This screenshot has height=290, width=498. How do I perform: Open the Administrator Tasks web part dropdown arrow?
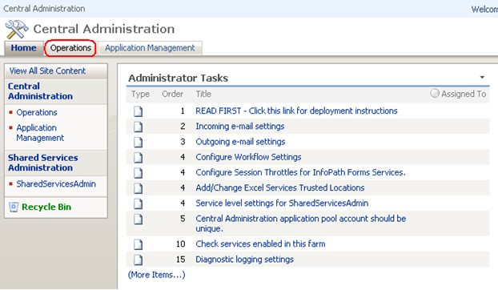click(x=482, y=77)
